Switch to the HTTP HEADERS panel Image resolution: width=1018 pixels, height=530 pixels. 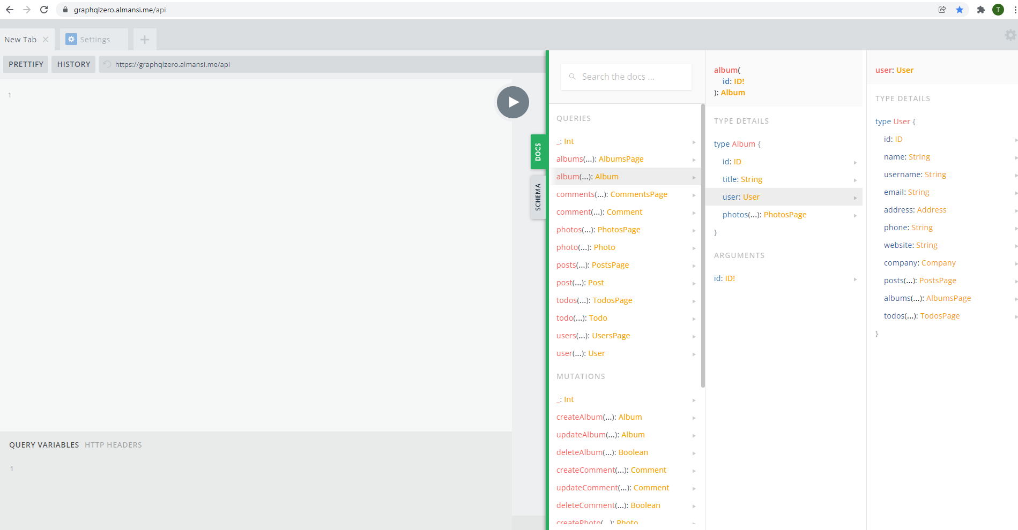point(113,445)
